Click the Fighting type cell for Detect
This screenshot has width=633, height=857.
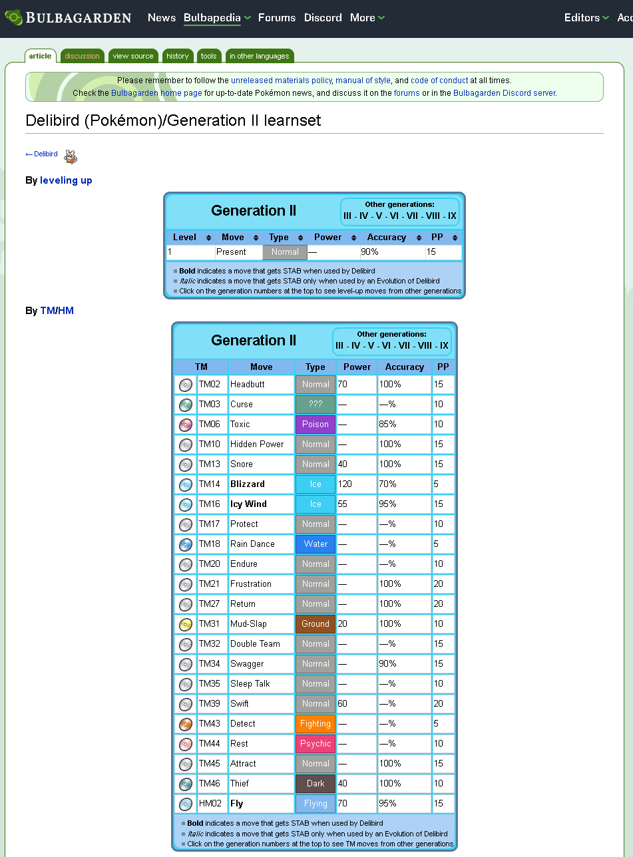(316, 724)
